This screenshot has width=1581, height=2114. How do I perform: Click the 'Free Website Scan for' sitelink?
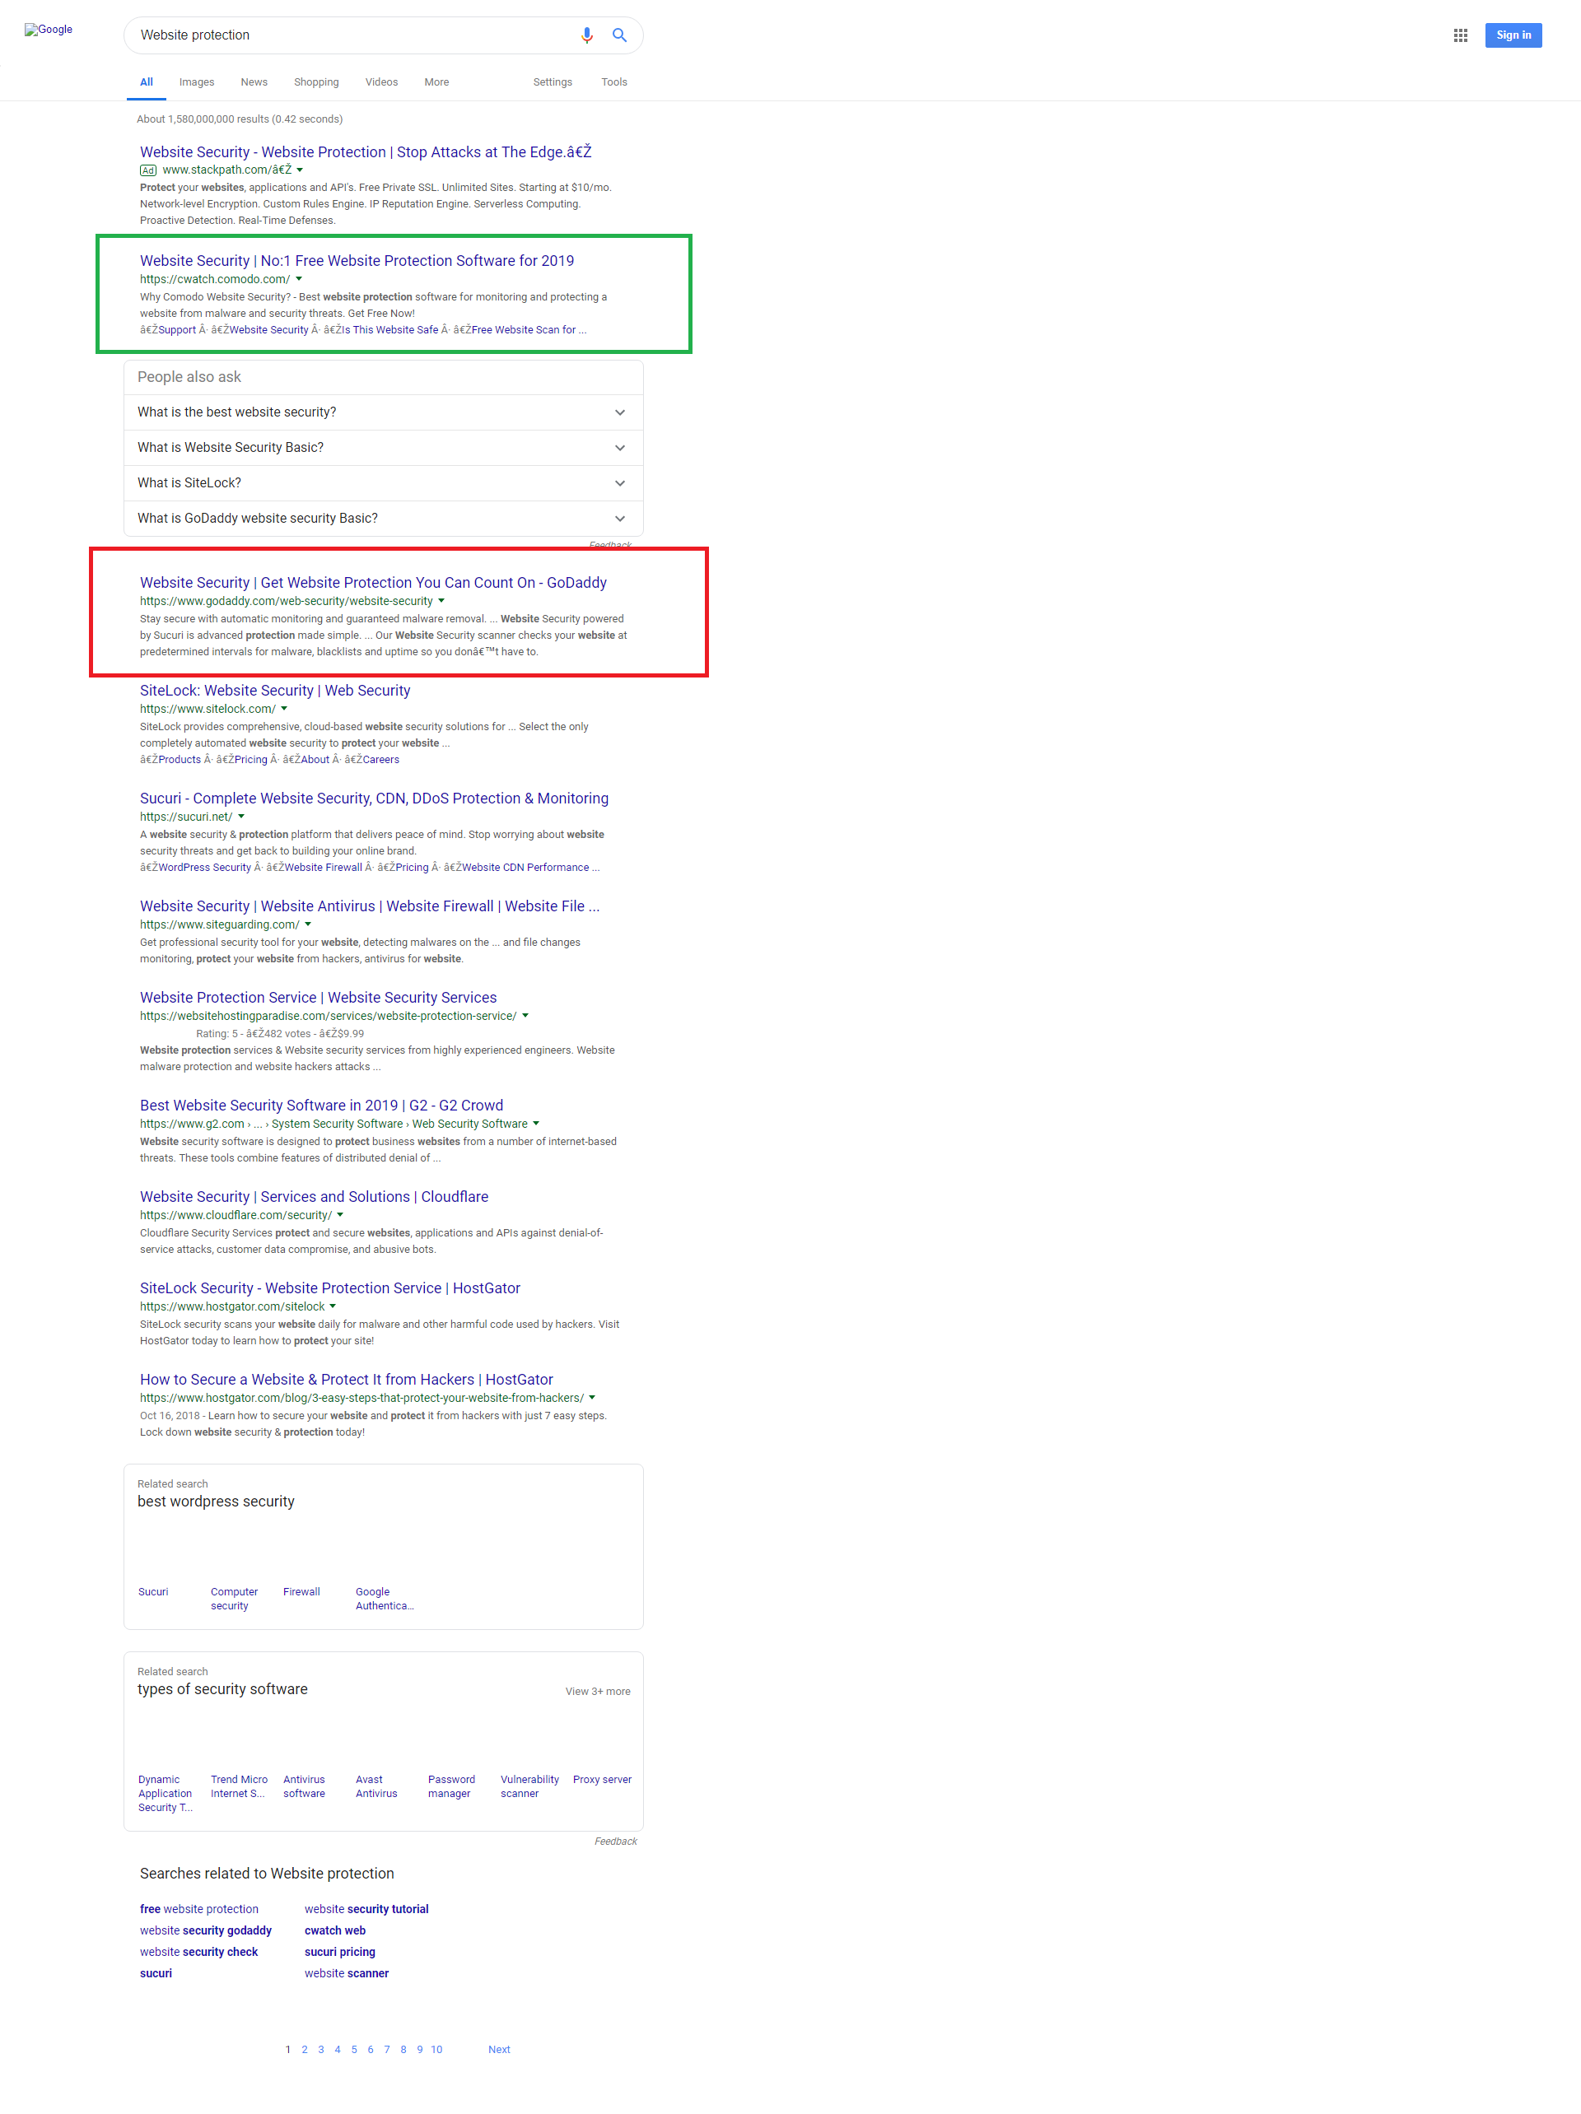[523, 331]
